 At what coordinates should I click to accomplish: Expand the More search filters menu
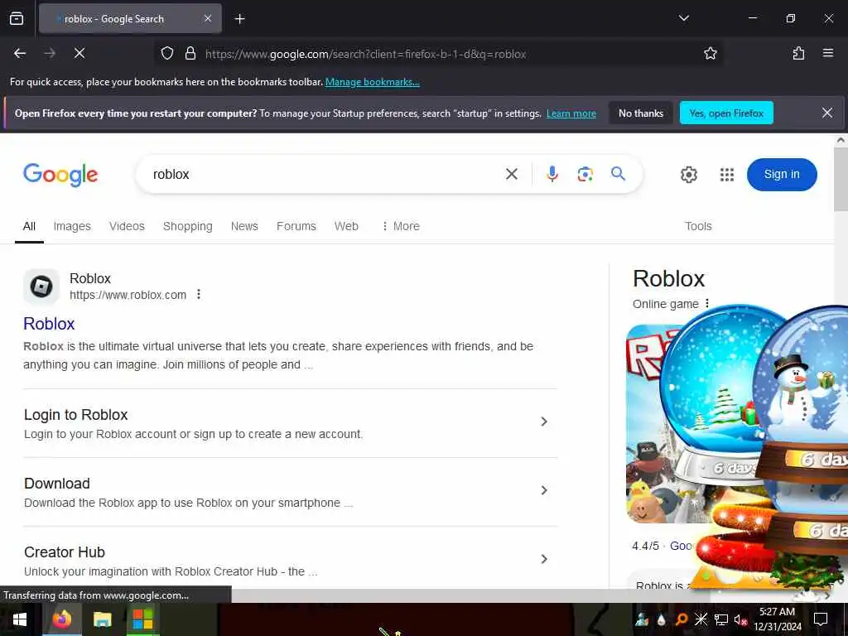[x=401, y=226]
